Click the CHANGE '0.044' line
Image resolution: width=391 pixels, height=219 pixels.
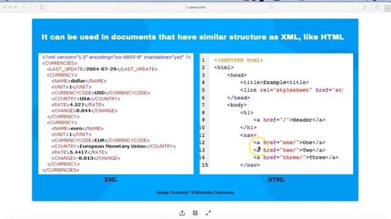point(84,111)
